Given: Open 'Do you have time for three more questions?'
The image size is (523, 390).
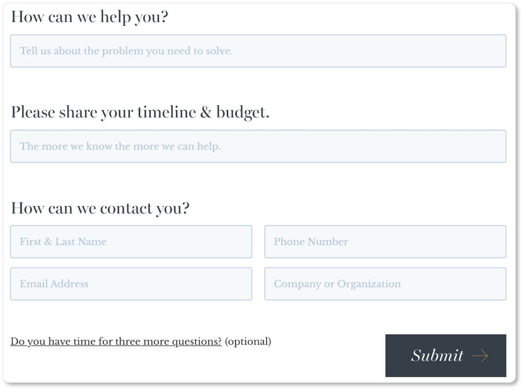Looking at the screenshot, I should pyautogui.click(x=115, y=341).
